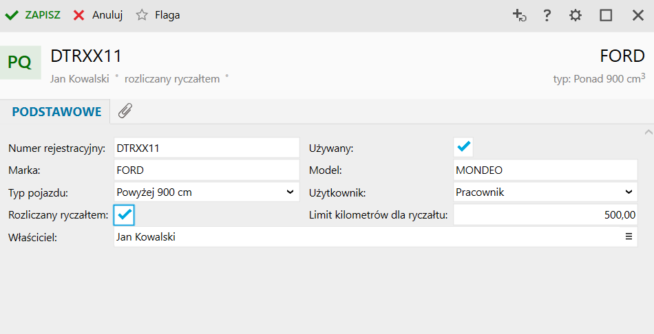The height and width of the screenshot is (334, 654).
Task: Click the red X Anuluj icon
Action: [79, 14]
